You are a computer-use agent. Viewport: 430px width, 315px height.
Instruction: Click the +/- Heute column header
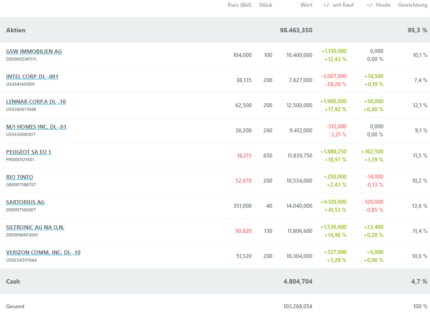point(378,5)
